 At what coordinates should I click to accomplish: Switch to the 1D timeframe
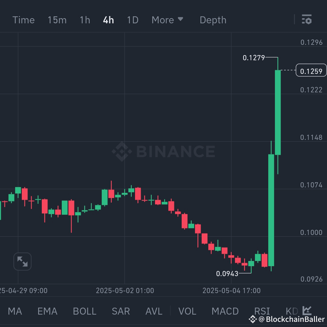pyautogui.click(x=132, y=20)
